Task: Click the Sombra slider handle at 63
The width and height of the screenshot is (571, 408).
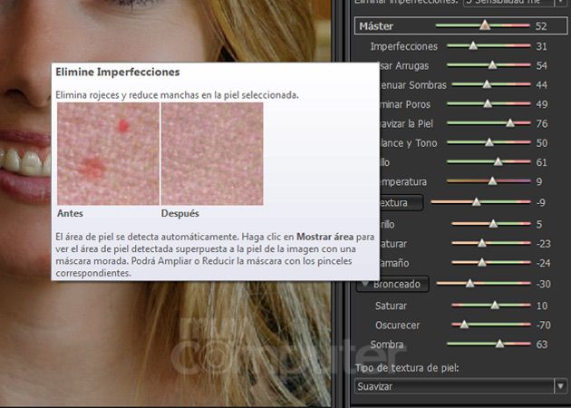Action: coord(499,345)
